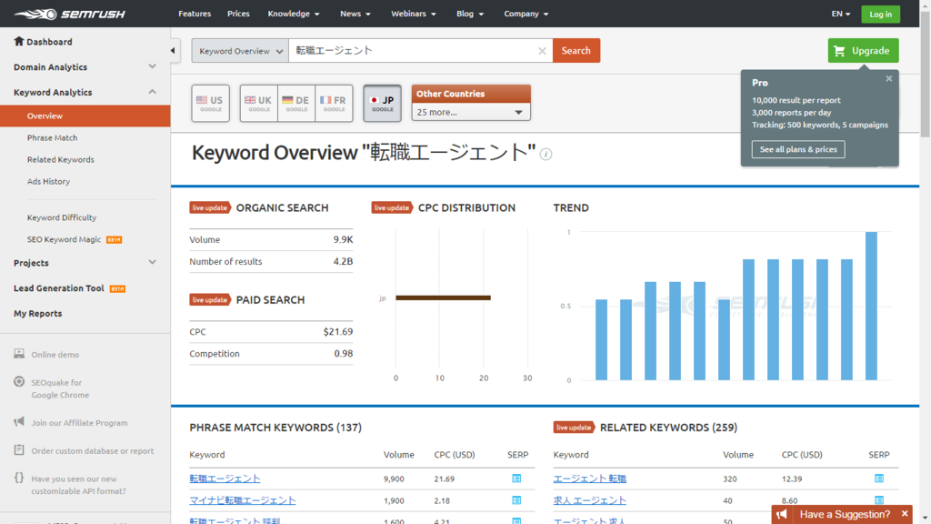The width and height of the screenshot is (931, 524).
Task: Click Join our Affiliate Program link
Action: pos(80,423)
